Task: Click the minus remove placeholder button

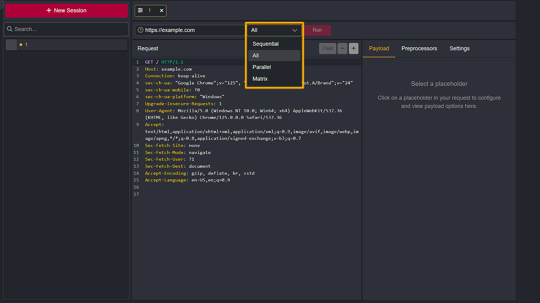Action: (342, 49)
